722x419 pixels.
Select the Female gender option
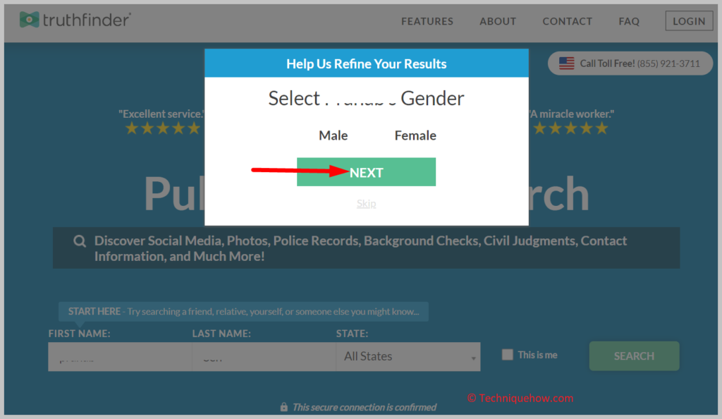(415, 135)
